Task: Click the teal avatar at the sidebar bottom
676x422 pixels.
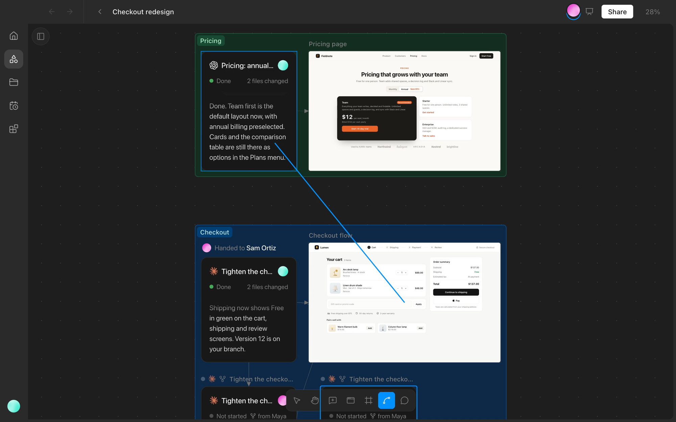Action: coord(14,406)
